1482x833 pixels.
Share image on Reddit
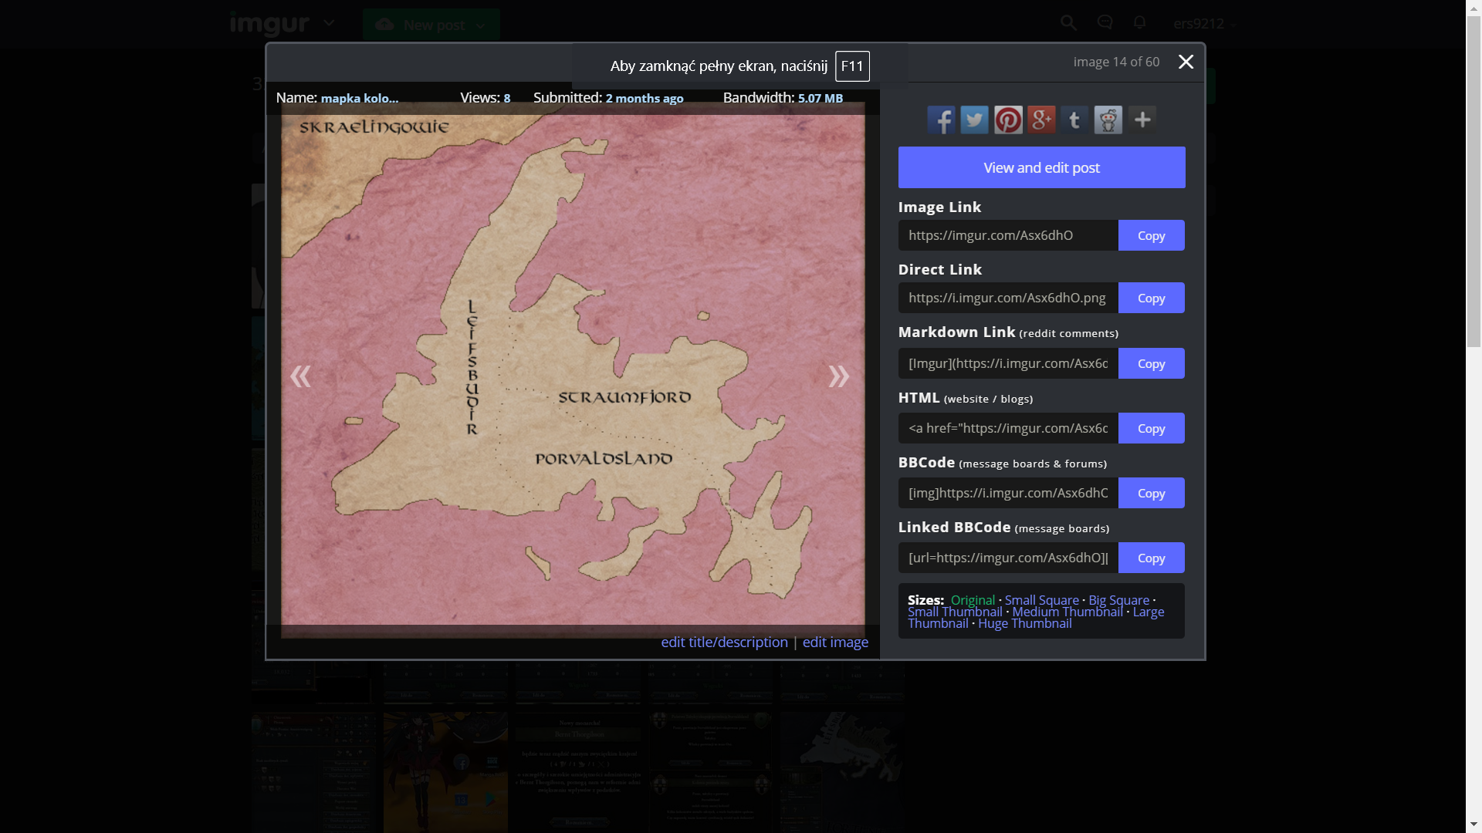[1108, 120]
